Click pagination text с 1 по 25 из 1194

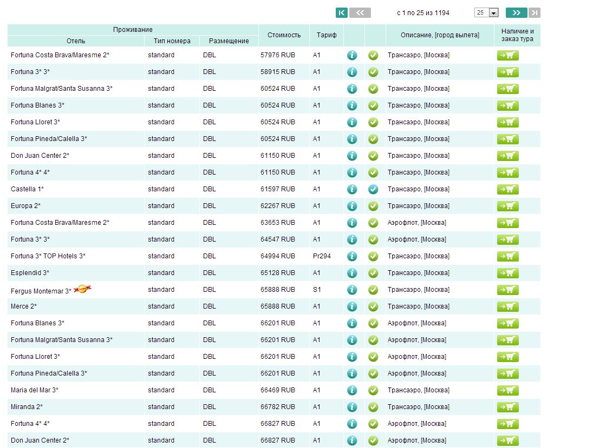click(x=423, y=13)
